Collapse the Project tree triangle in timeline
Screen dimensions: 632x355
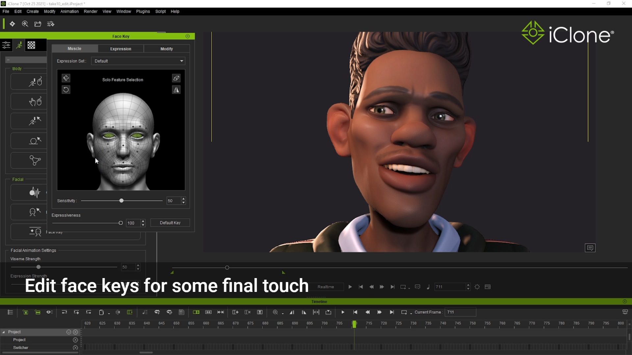pyautogui.click(x=4, y=332)
